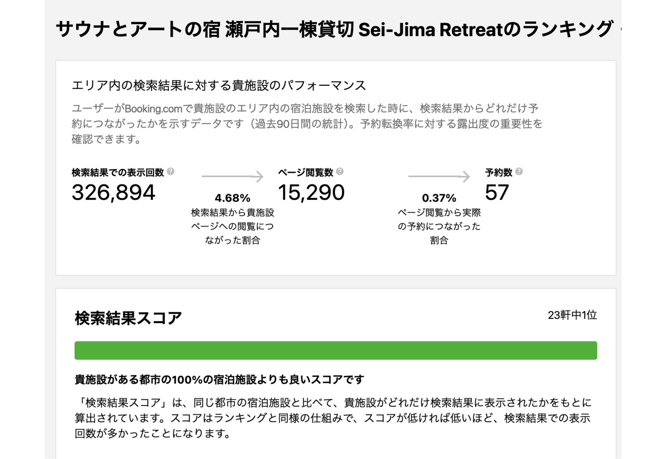Image resolution: width=666 pixels, height=459 pixels.
Task: Click the 15,290 page views number
Action: (x=311, y=192)
